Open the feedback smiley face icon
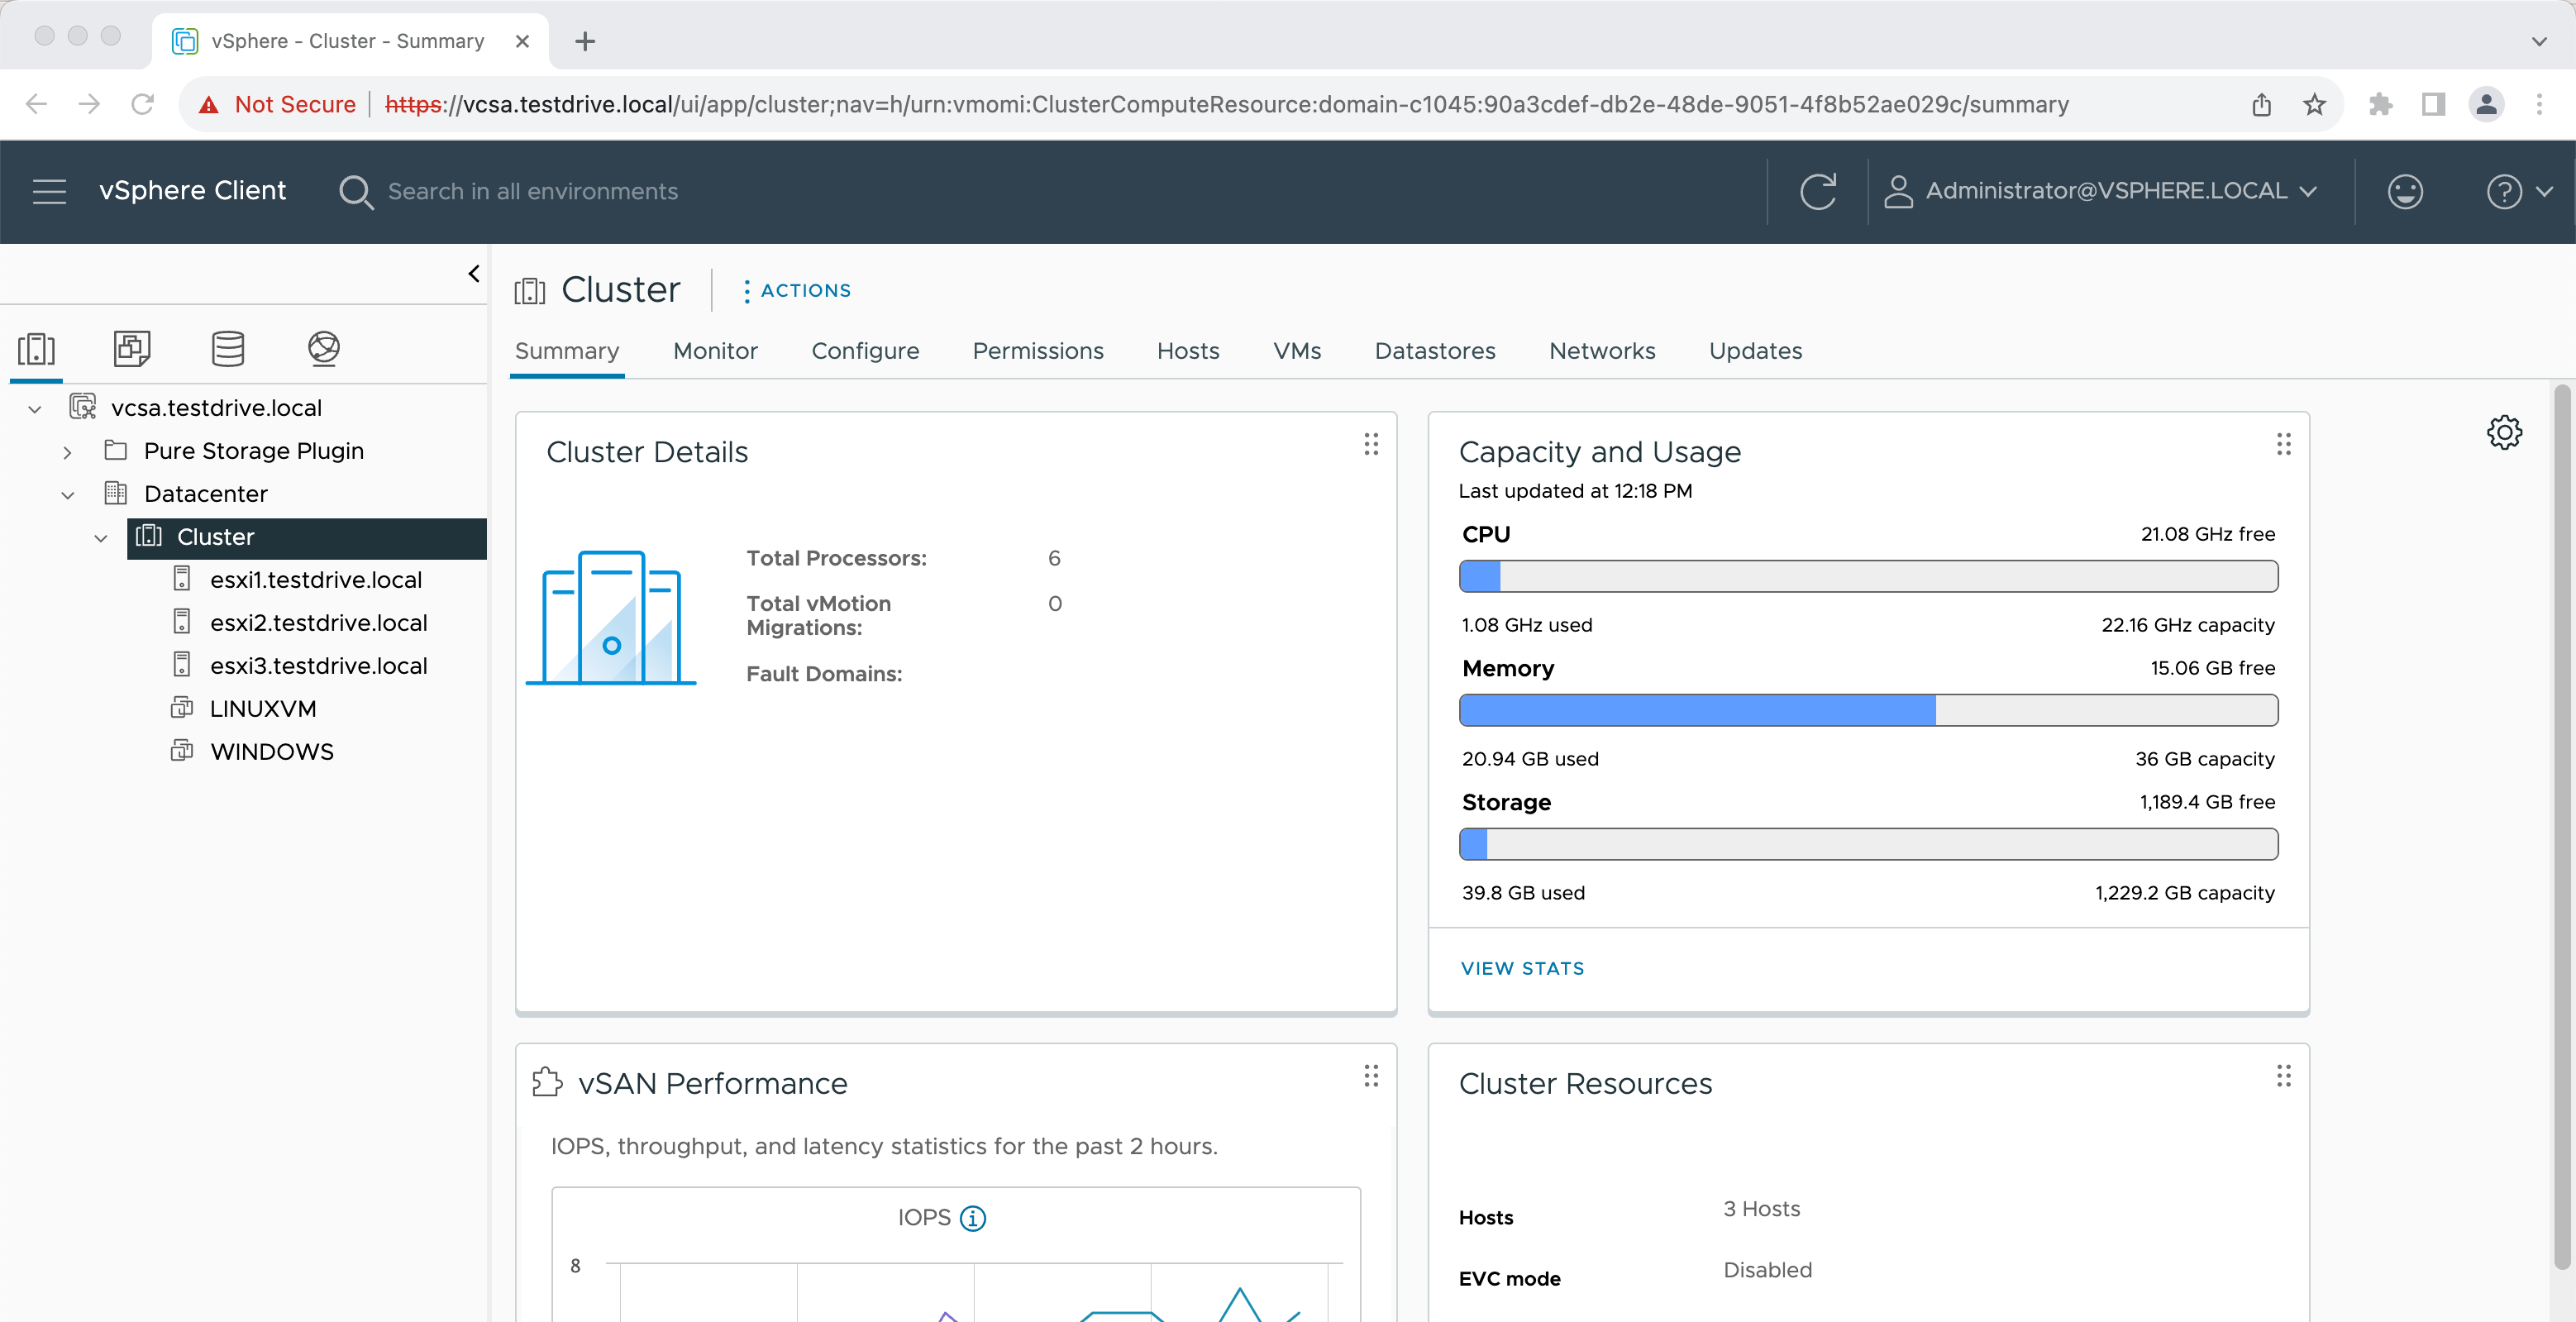 pos(2404,191)
